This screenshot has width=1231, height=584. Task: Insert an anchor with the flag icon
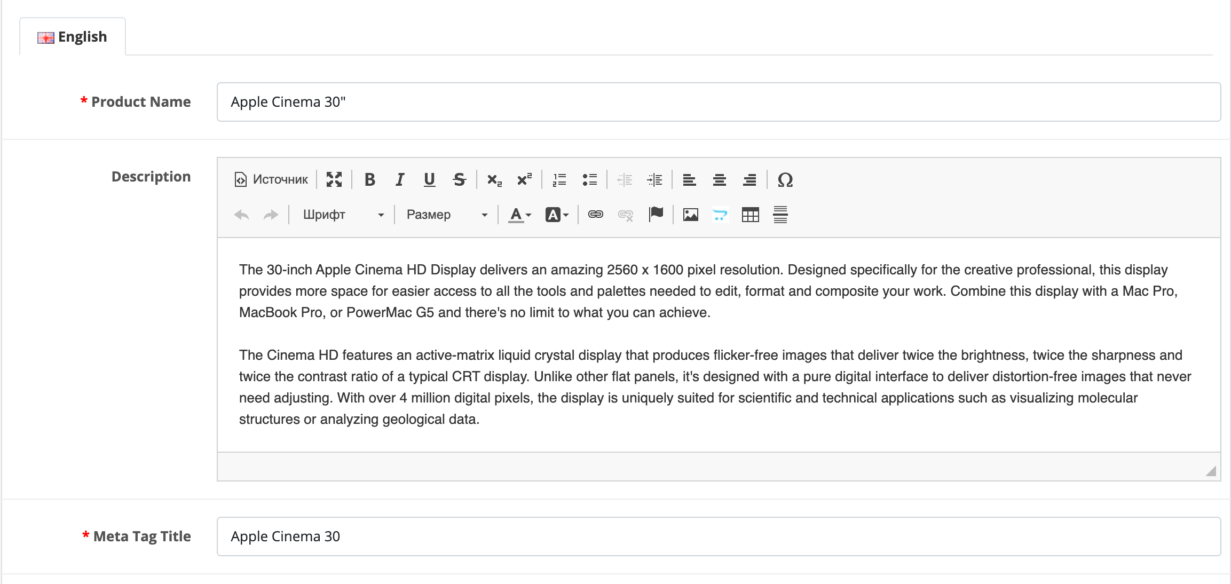click(656, 215)
